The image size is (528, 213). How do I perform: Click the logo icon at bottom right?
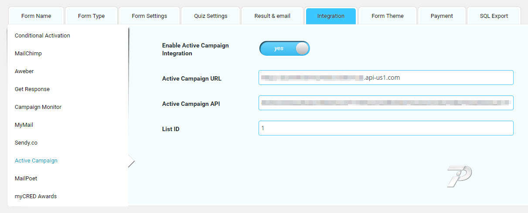coord(459,176)
